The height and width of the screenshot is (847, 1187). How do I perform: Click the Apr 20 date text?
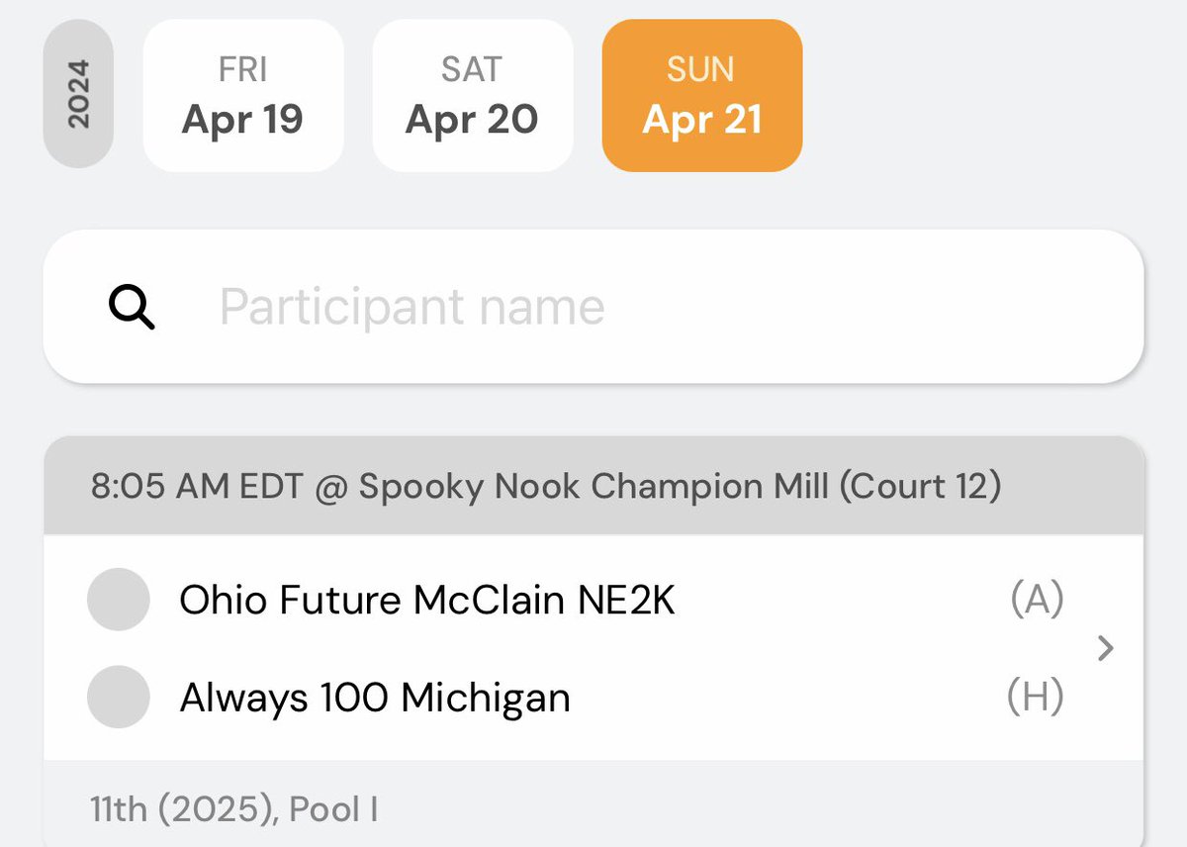472,120
